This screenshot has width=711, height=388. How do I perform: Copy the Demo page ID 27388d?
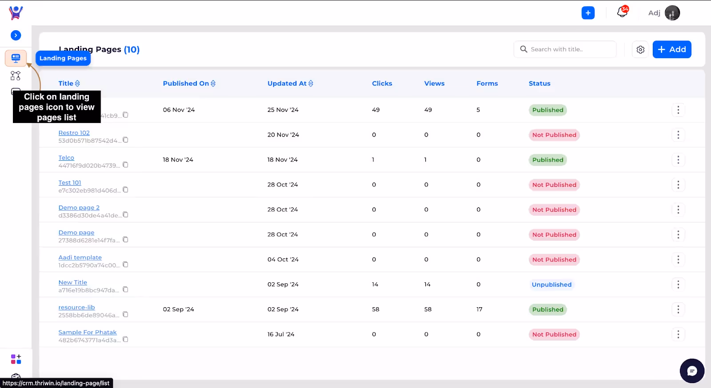126,239
